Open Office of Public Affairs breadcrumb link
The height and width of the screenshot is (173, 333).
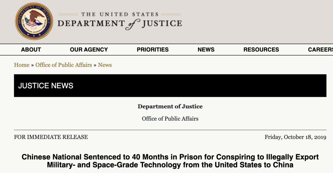click(x=64, y=65)
